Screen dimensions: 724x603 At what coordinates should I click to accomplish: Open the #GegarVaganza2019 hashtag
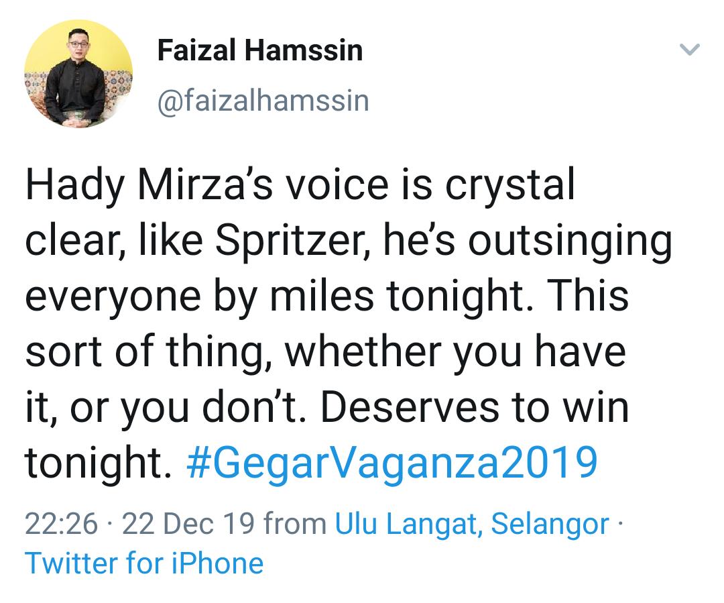coord(392,463)
